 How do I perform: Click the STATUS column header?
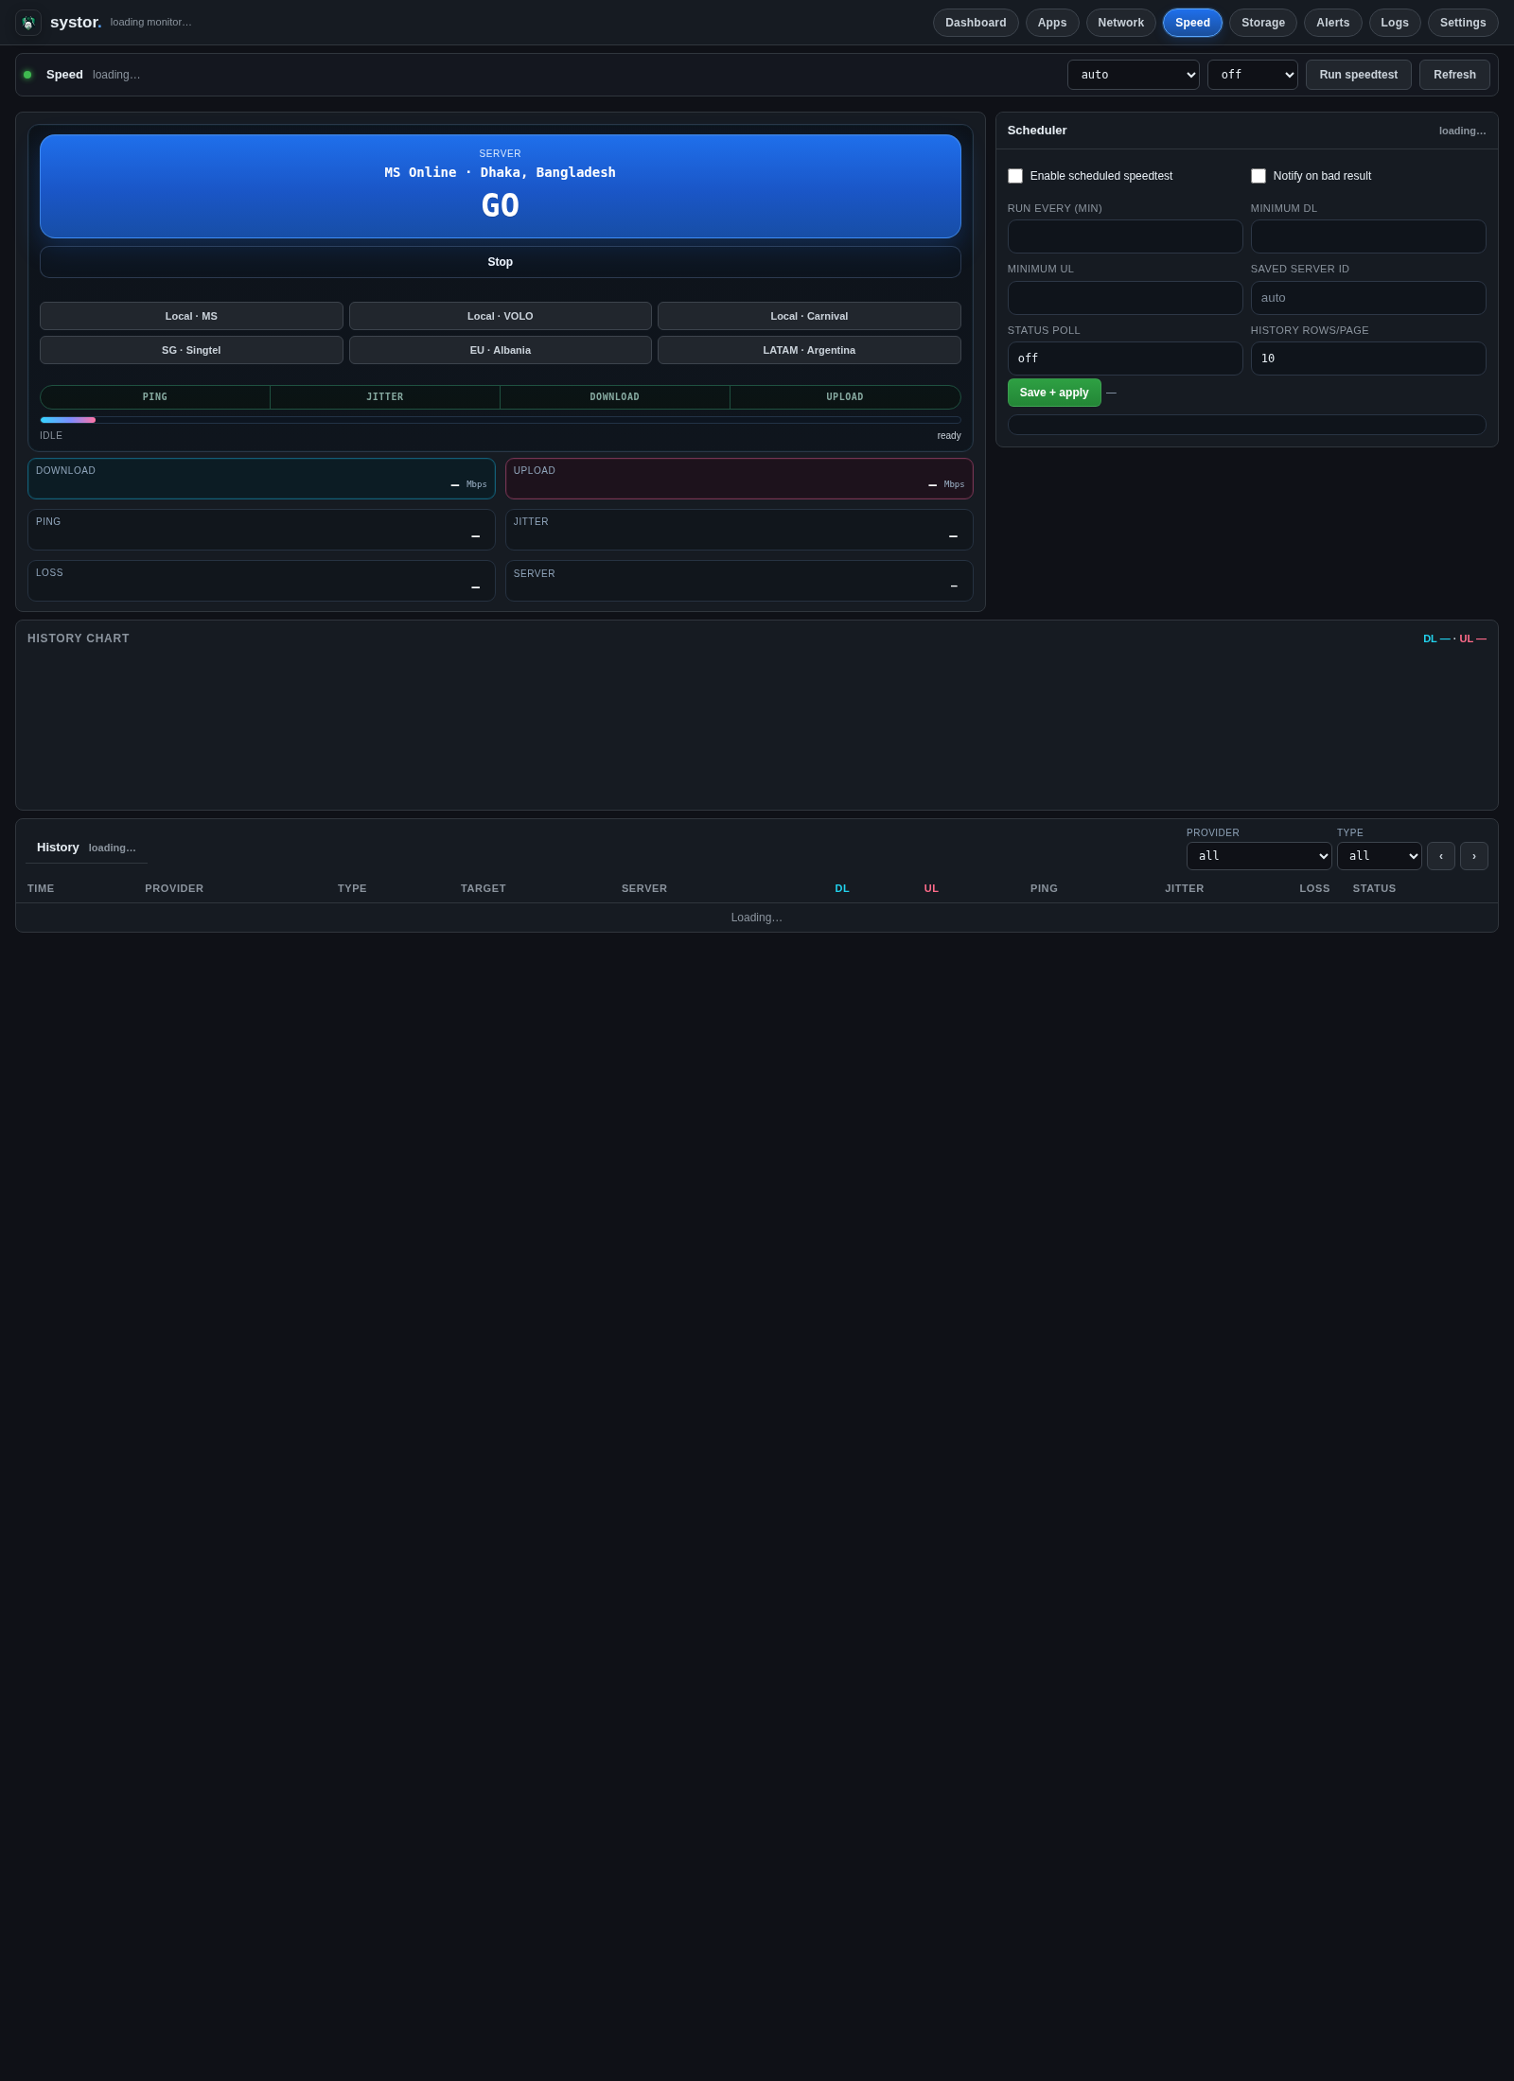(1374, 888)
